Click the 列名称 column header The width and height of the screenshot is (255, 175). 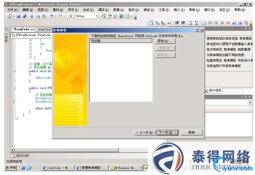coord(121,41)
